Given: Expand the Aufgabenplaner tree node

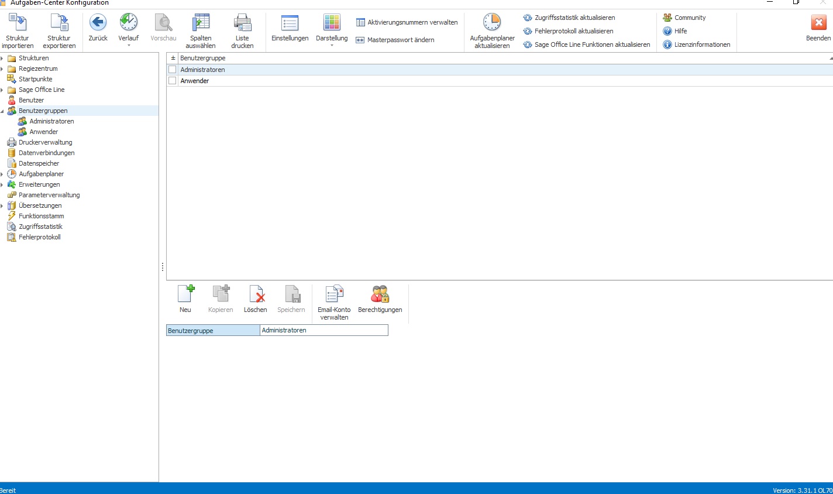Looking at the screenshot, I should pos(2,174).
